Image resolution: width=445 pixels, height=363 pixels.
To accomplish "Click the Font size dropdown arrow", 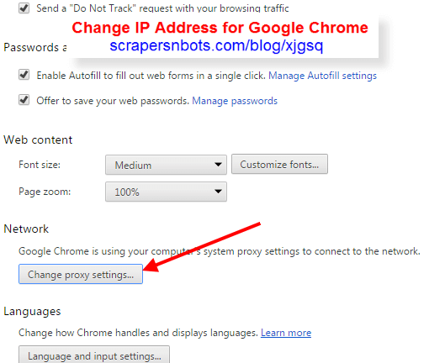I will coord(218,165).
